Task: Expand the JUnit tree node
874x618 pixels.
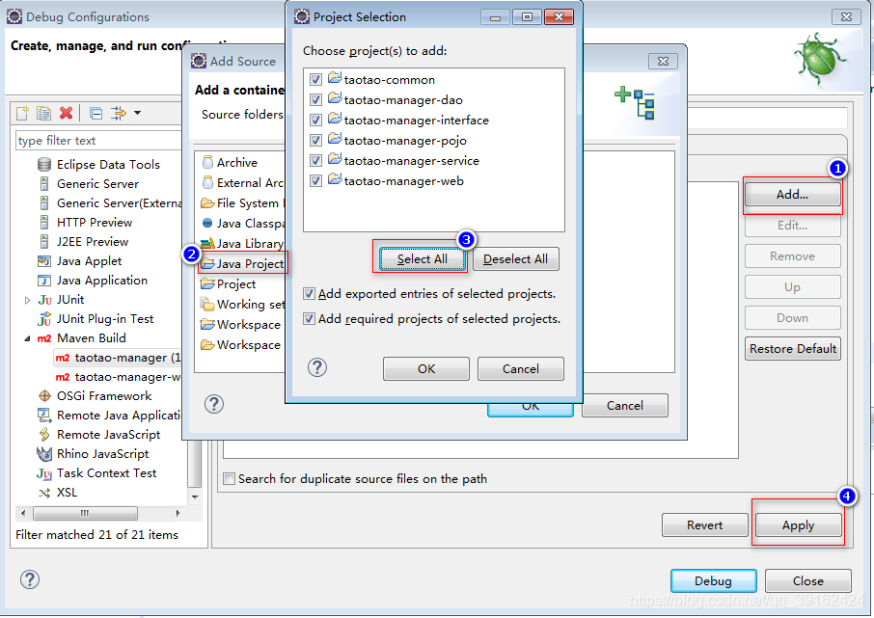Action: tap(27, 300)
